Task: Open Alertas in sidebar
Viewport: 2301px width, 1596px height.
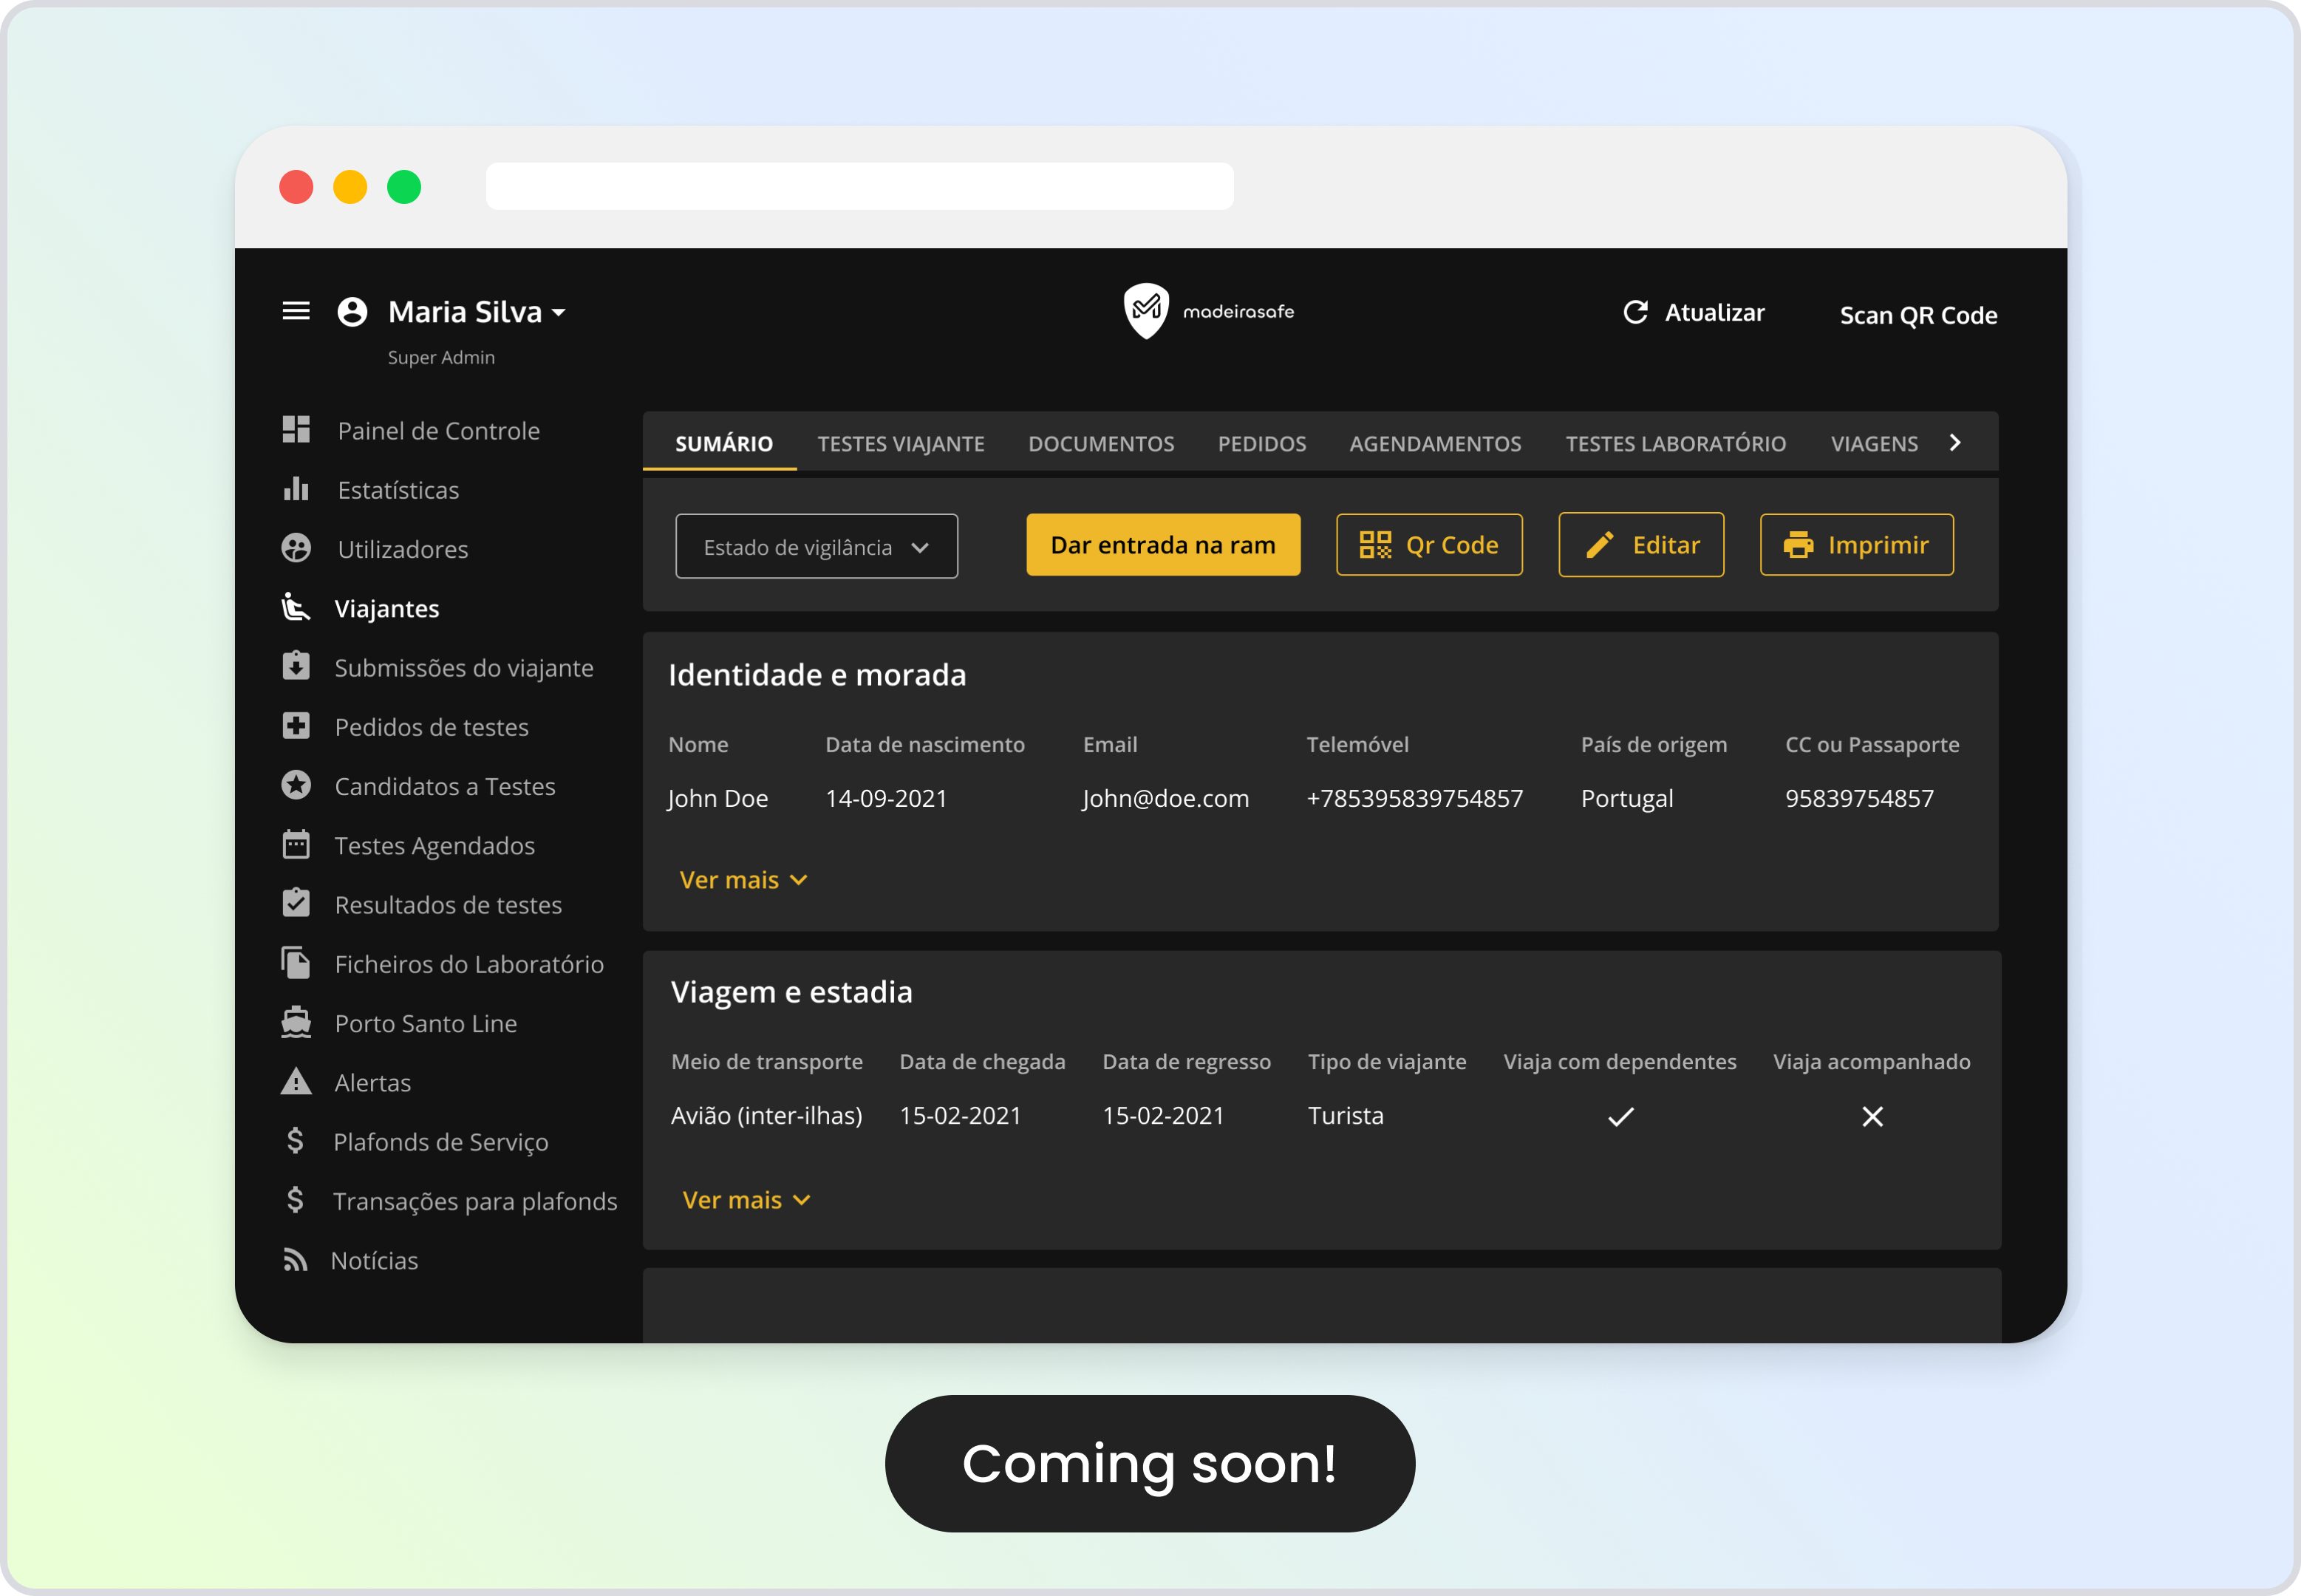Action: pos(373,1083)
